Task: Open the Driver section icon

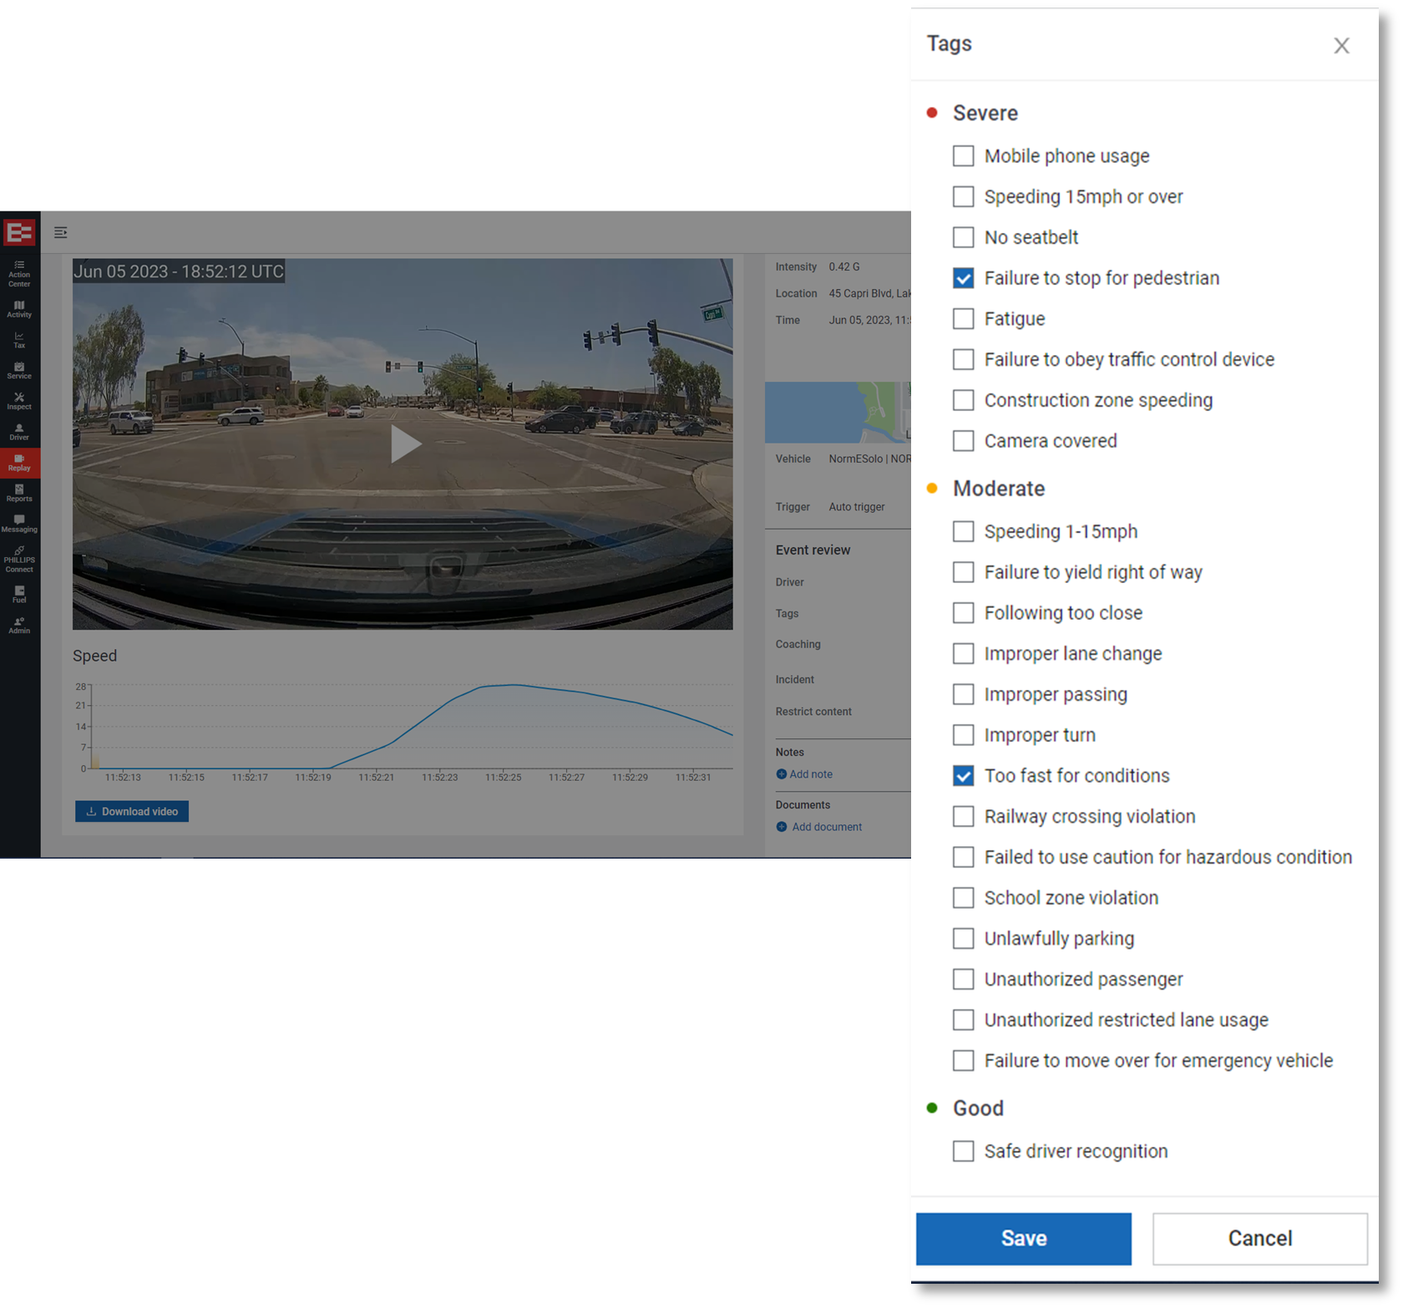Action: [x=19, y=432]
